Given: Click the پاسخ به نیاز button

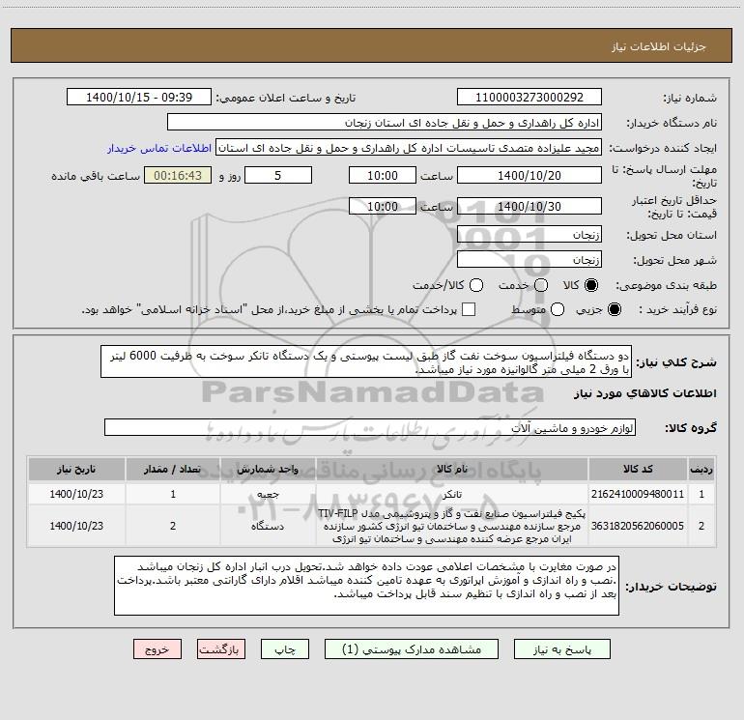Looking at the screenshot, I should (562, 649).
